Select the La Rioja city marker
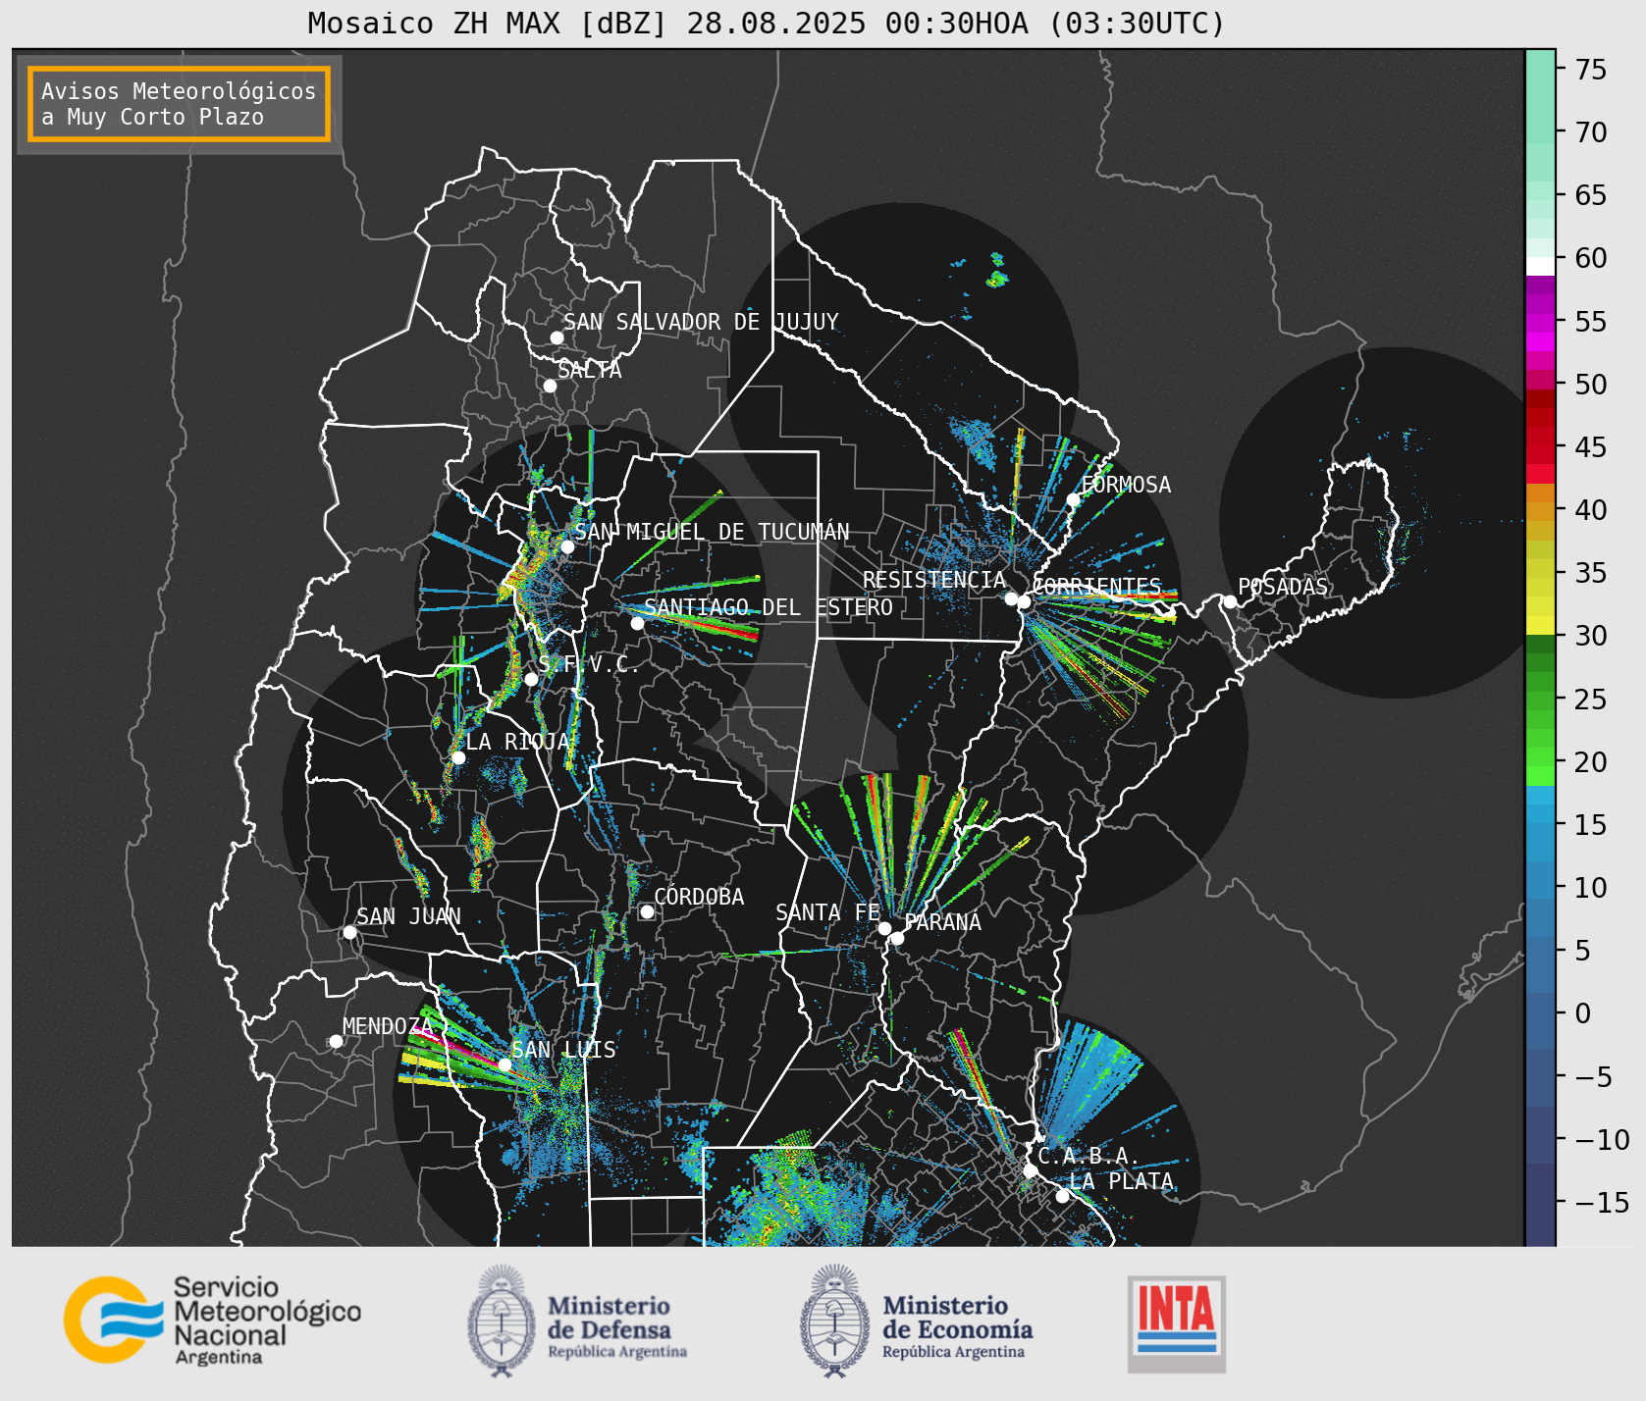 click(458, 757)
